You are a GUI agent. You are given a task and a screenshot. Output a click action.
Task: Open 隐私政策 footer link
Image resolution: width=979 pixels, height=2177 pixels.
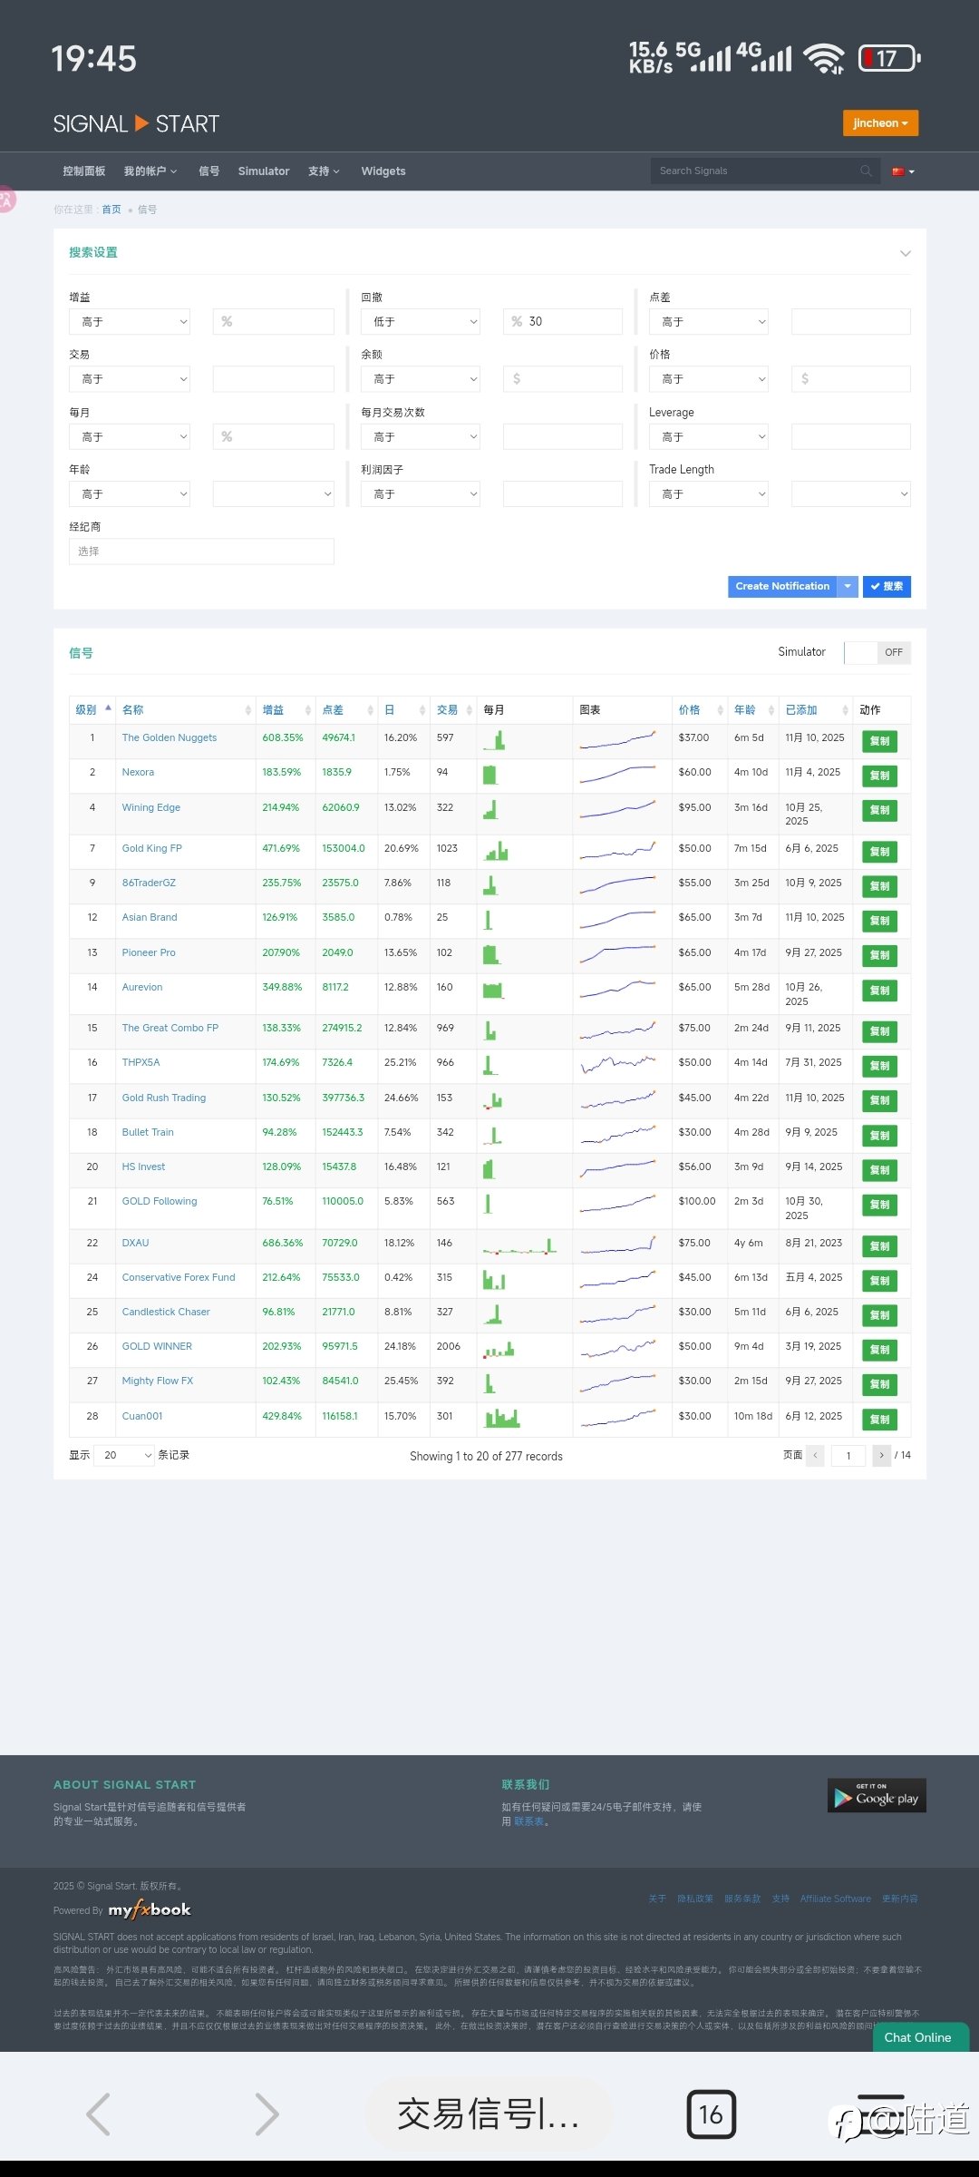(695, 1899)
